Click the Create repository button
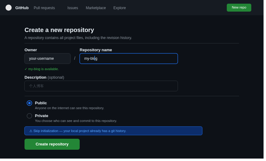This screenshot has height=161, width=266. 52,144
